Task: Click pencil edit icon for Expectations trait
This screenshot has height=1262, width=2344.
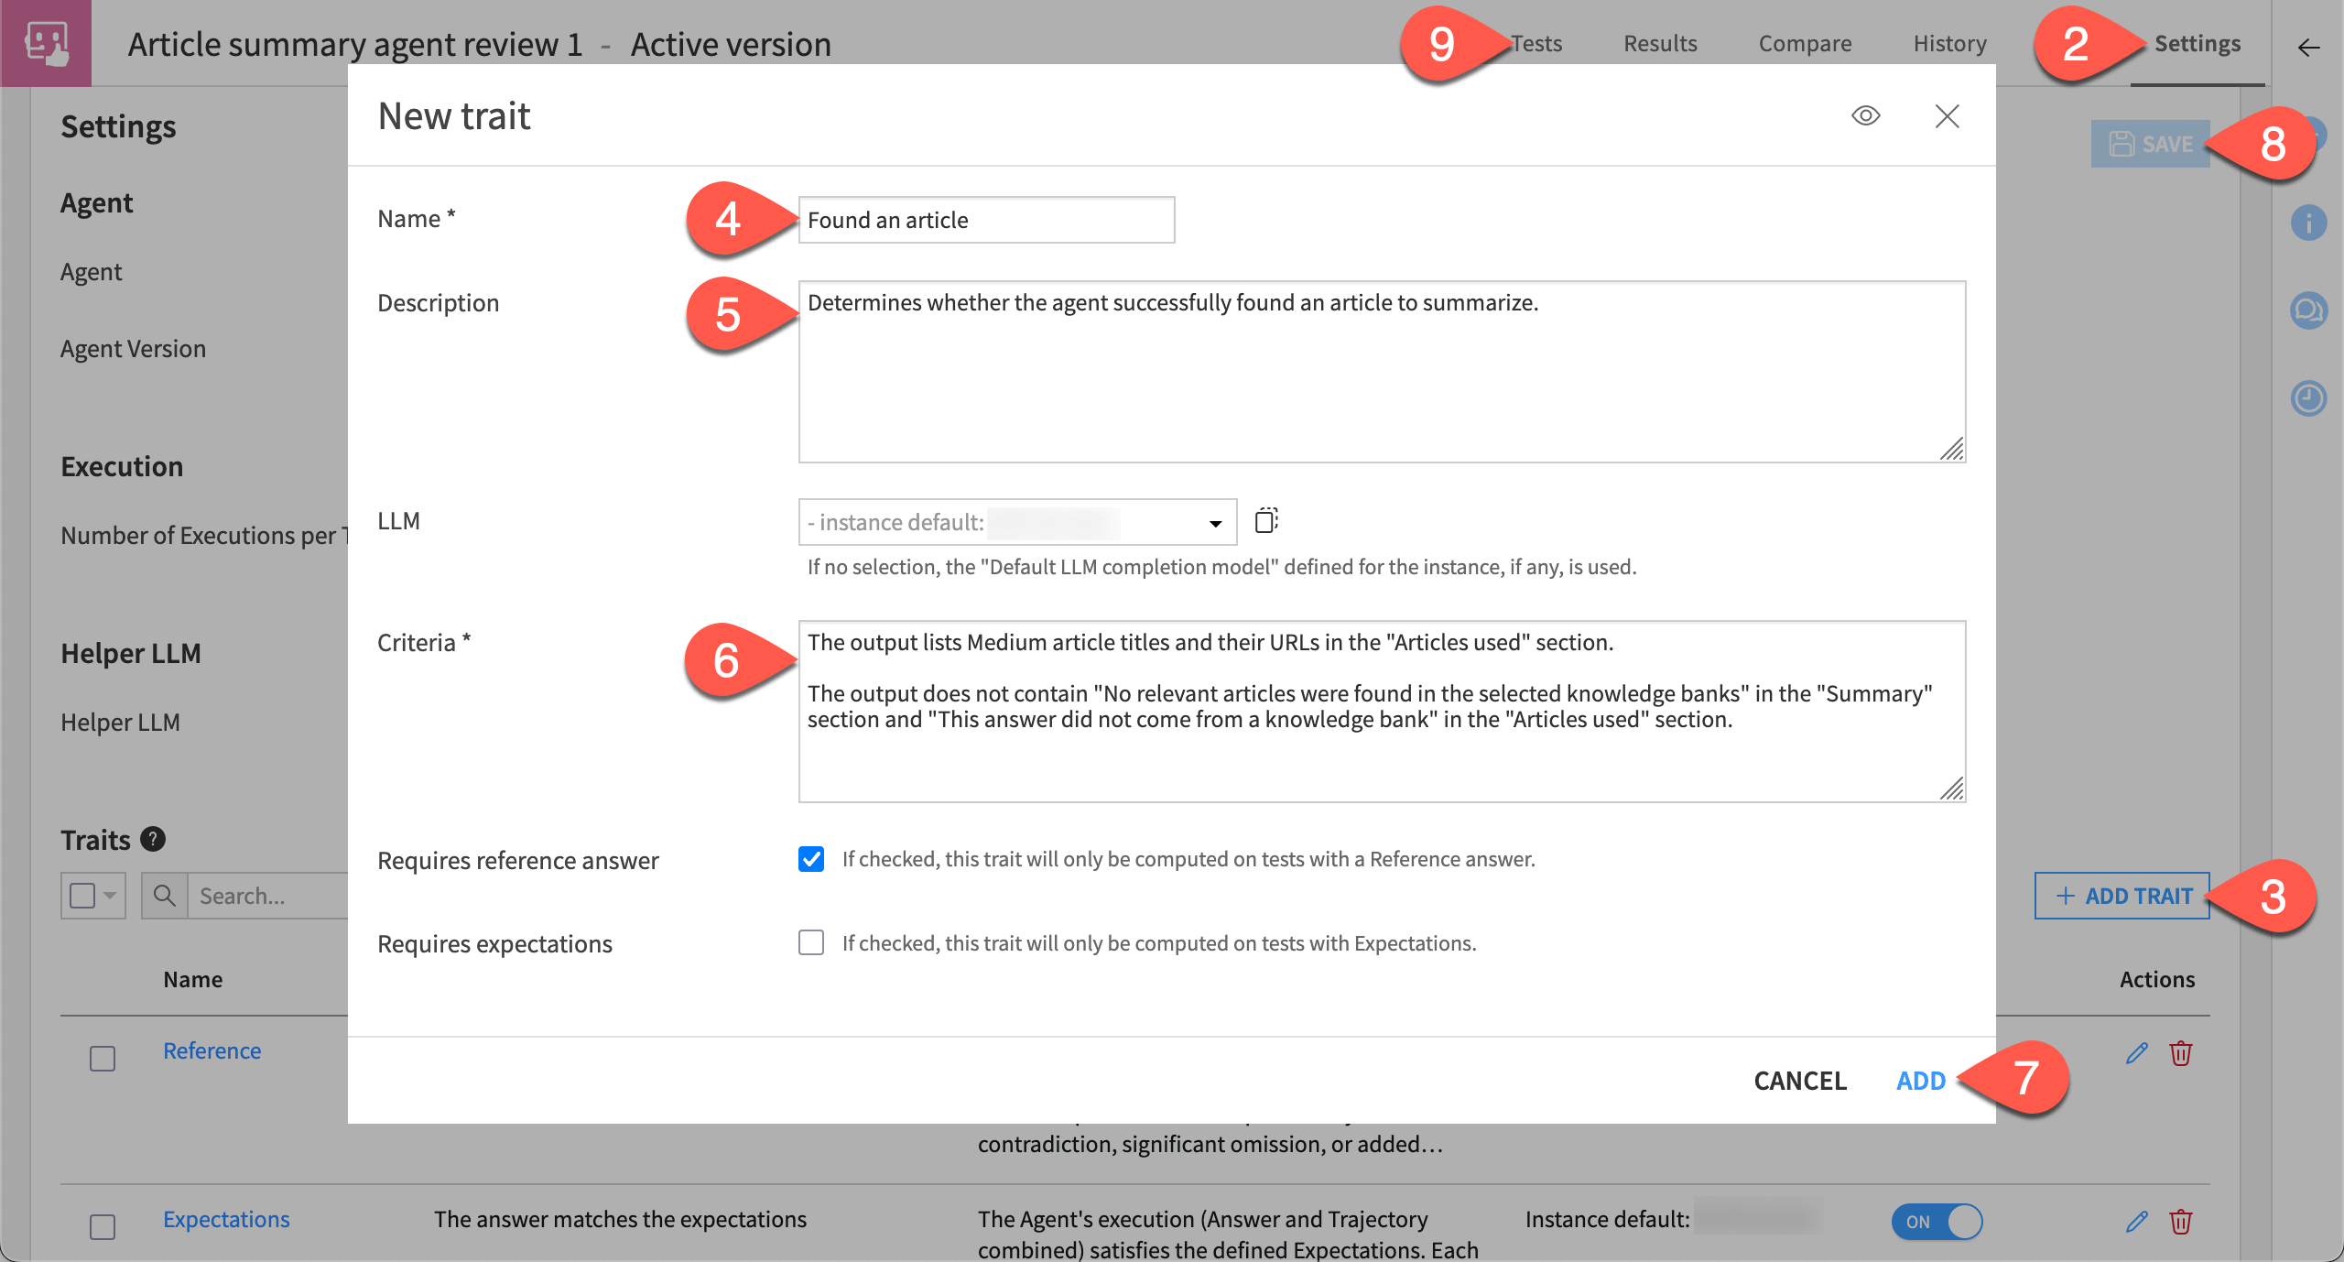Action: click(x=2136, y=1221)
